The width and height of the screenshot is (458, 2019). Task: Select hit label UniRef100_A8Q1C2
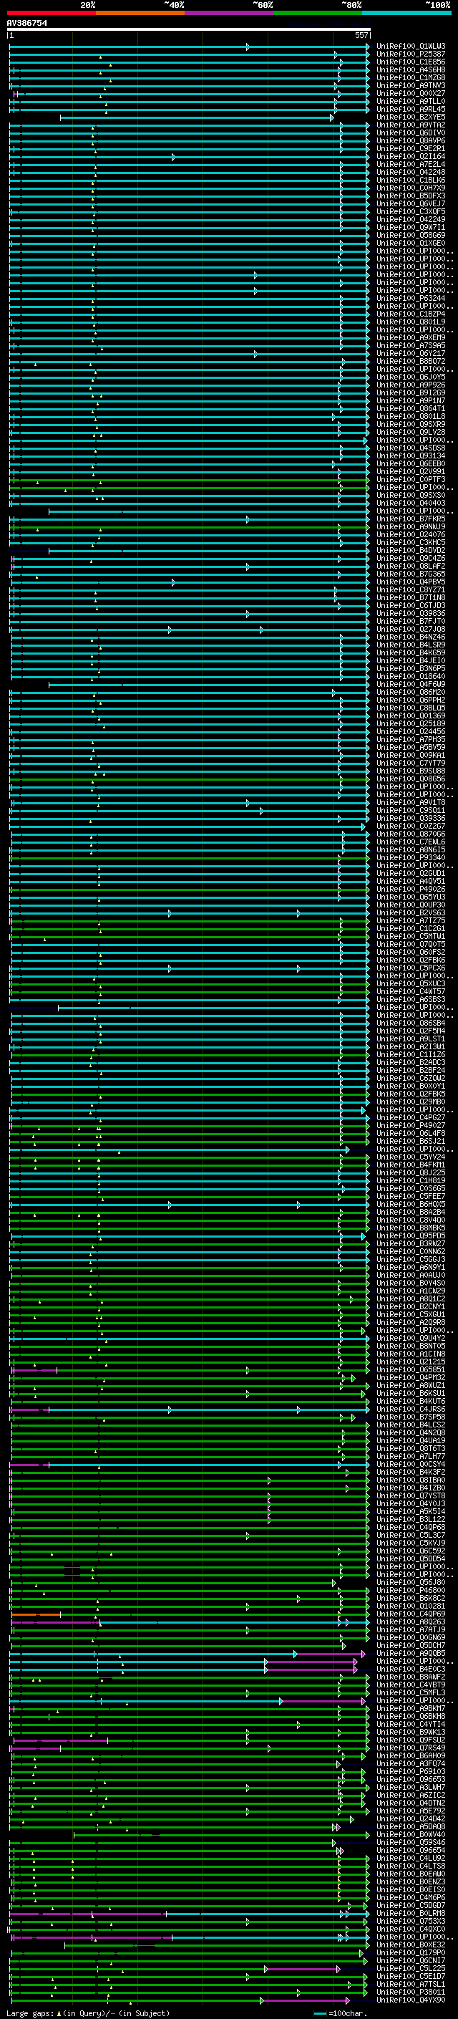pyautogui.click(x=411, y=1298)
